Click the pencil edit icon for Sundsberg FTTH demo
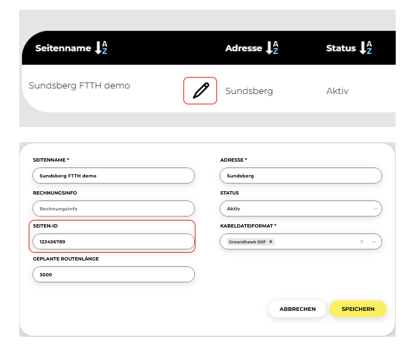This screenshot has width=413, height=347. (x=200, y=91)
